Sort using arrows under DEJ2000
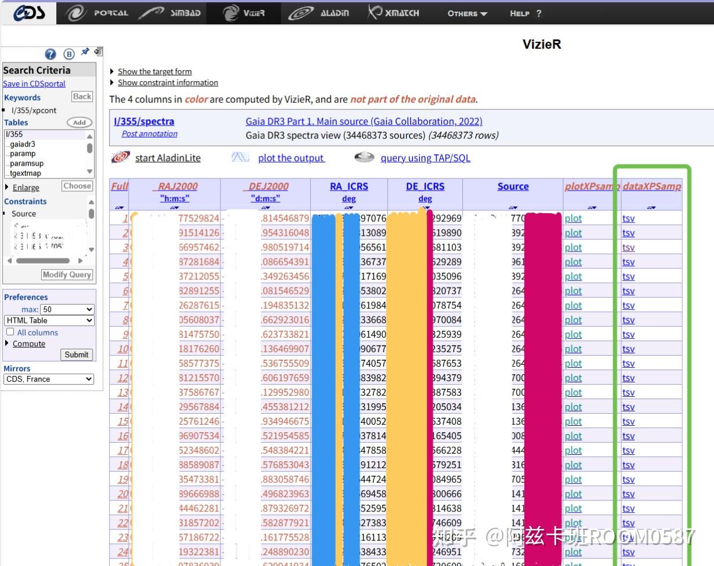 tap(265, 207)
